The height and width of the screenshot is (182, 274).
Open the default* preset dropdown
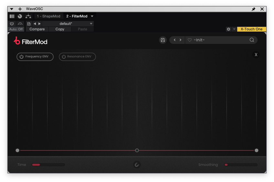pos(68,24)
